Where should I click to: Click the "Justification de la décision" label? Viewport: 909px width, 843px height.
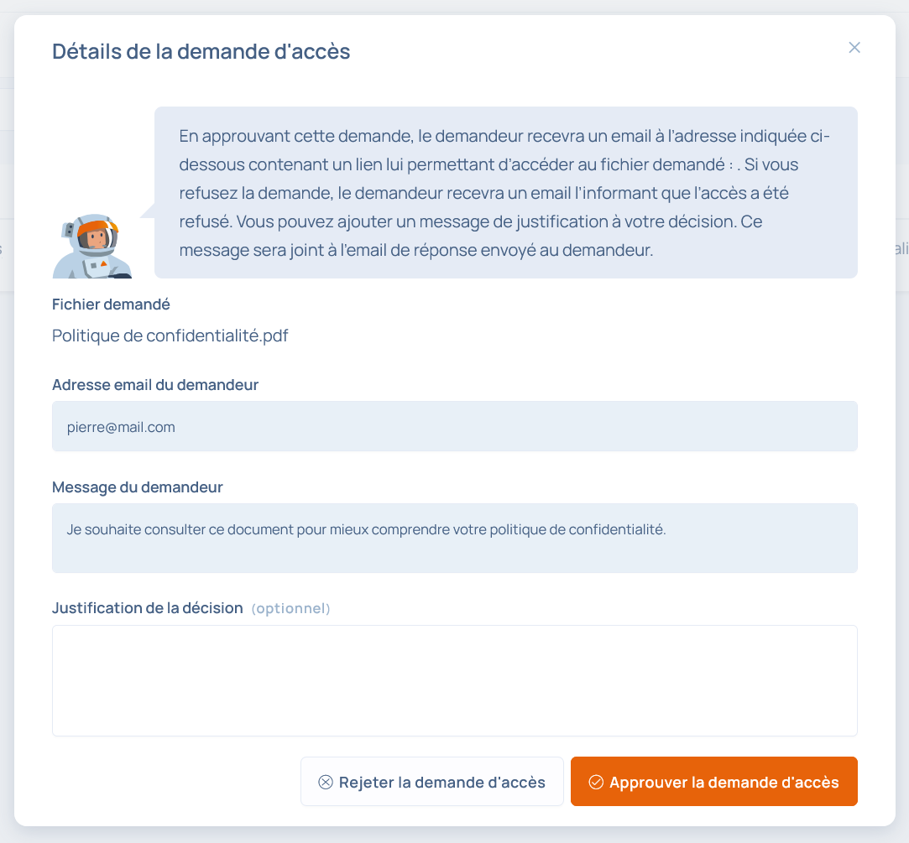click(x=148, y=608)
